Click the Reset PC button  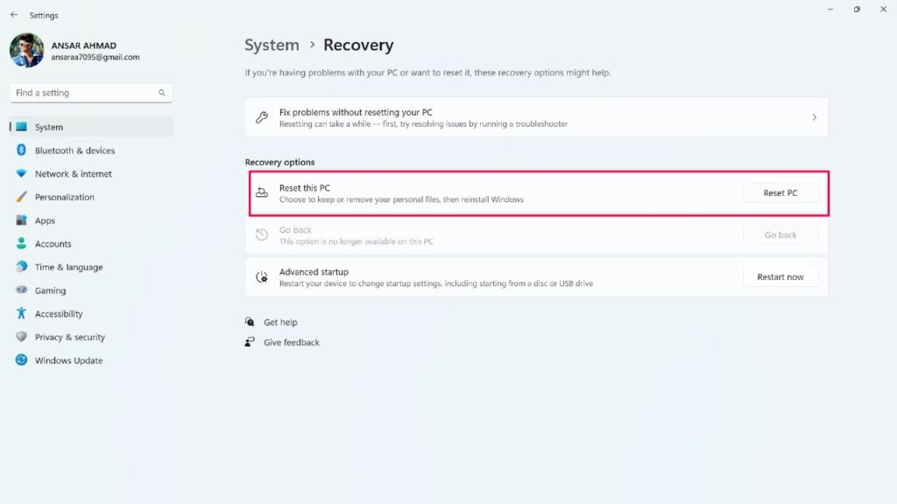pos(780,193)
